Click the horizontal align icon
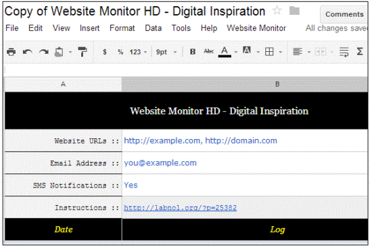Image resolution: width=372 pixels, height=249 pixels. point(298,51)
